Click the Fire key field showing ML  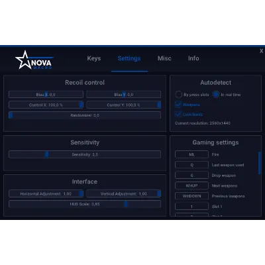191,154
